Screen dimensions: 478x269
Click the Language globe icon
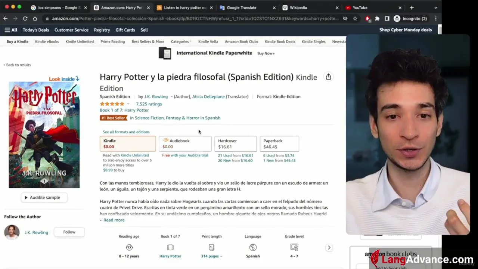coord(253,247)
